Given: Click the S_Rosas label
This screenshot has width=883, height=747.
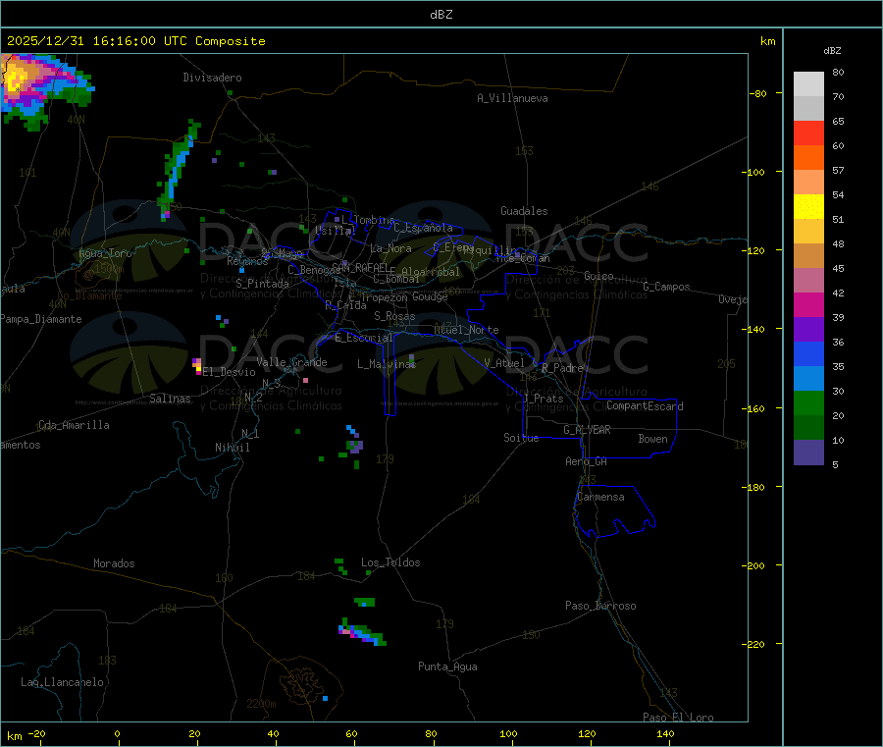Looking at the screenshot, I should pos(394,316).
